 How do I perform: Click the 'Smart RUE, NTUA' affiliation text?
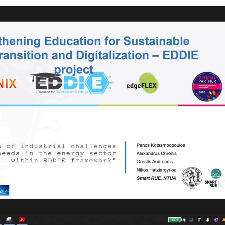tap(156, 178)
